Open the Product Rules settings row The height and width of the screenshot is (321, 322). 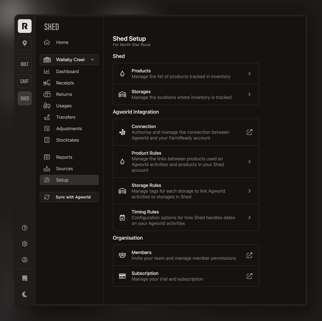coord(186,161)
